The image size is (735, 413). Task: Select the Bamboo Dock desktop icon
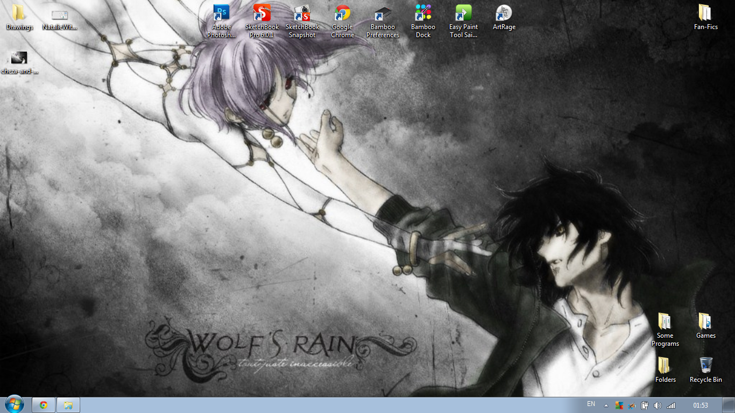[x=423, y=13]
